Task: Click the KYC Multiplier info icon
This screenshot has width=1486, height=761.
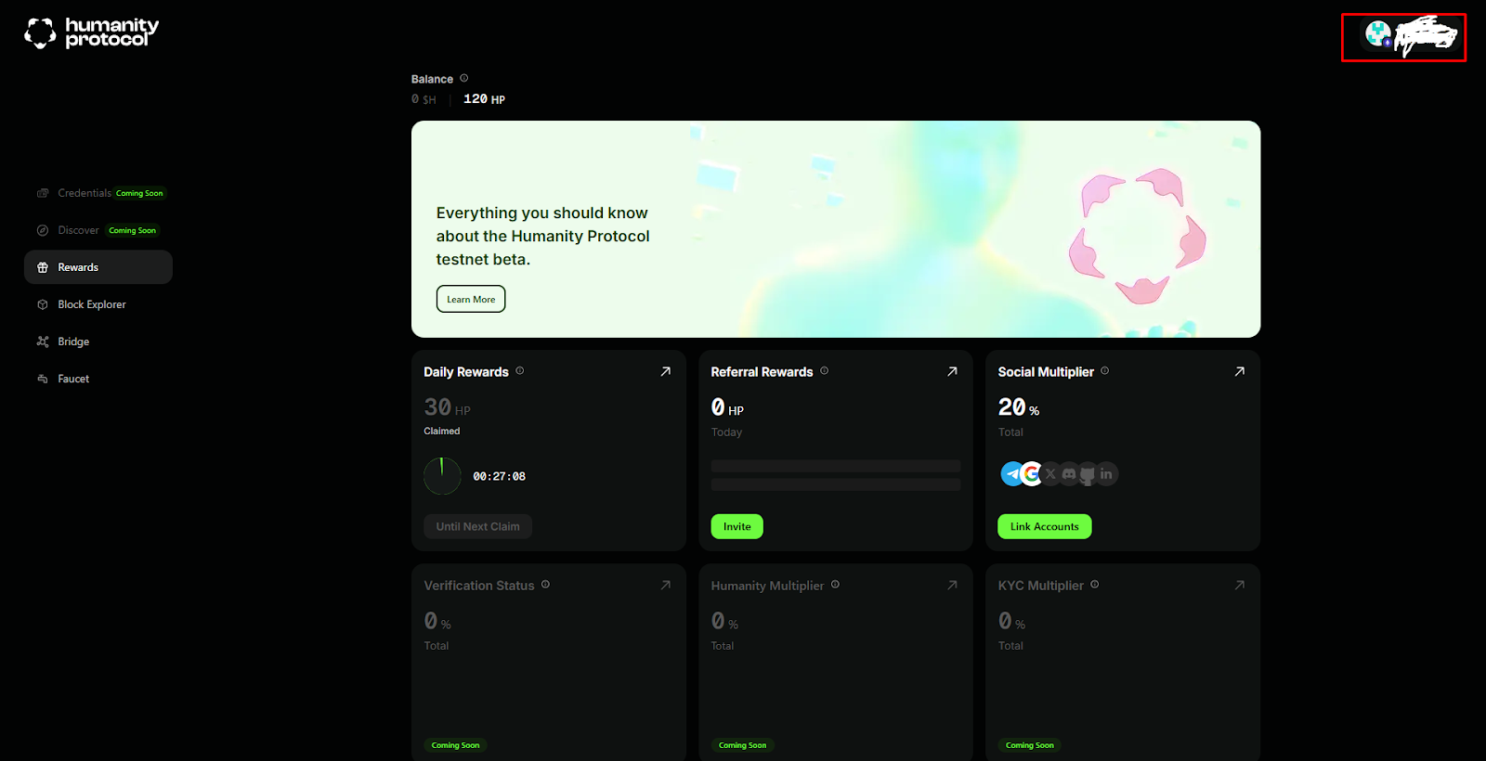Action: (1095, 584)
